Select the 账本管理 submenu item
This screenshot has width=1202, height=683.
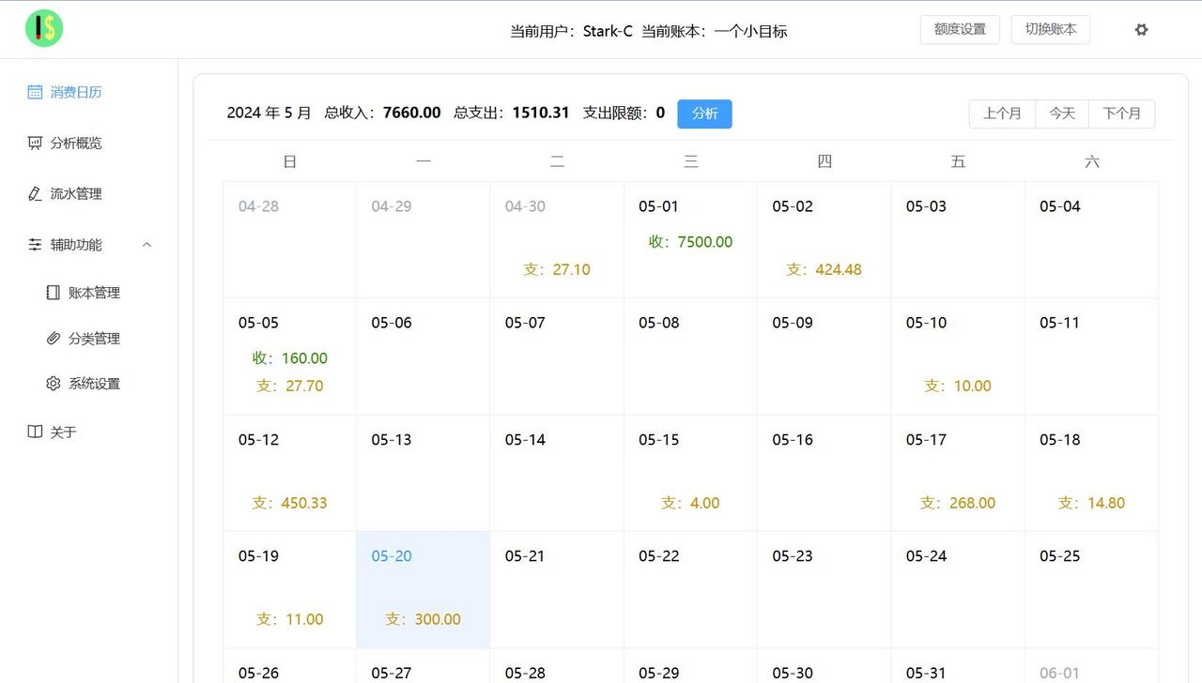point(88,293)
